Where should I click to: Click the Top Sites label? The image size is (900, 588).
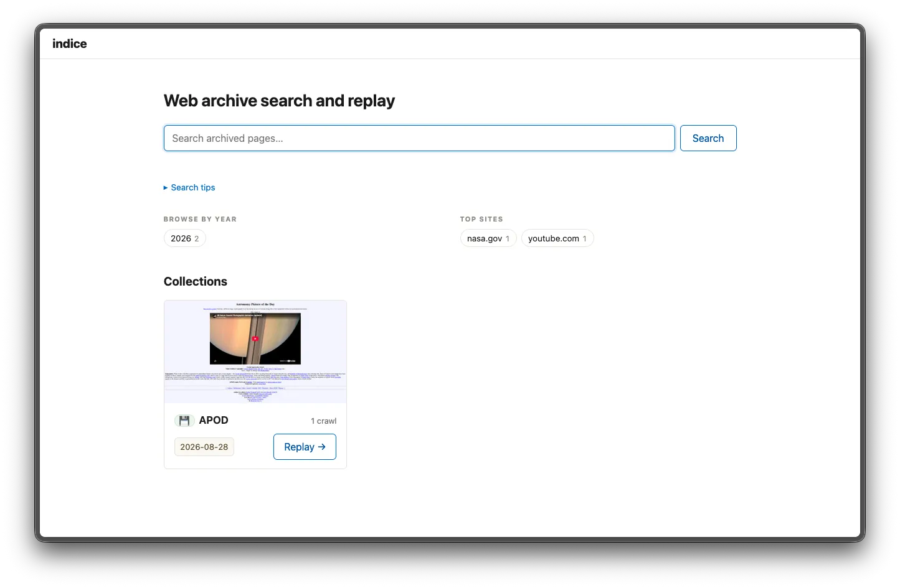pos(481,219)
